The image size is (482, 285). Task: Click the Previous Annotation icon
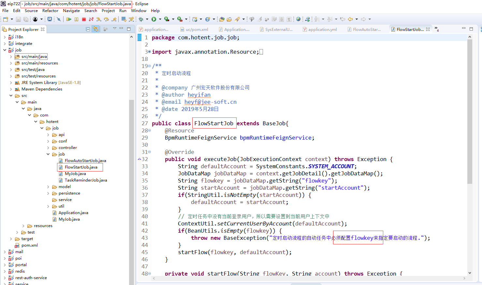329,20
